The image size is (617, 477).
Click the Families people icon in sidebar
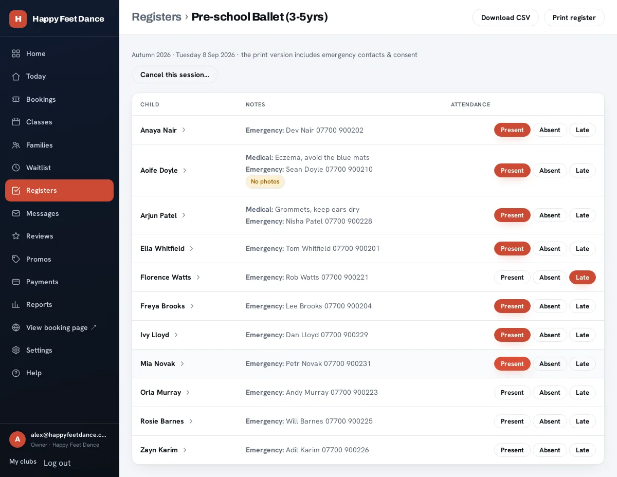click(x=16, y=145)
